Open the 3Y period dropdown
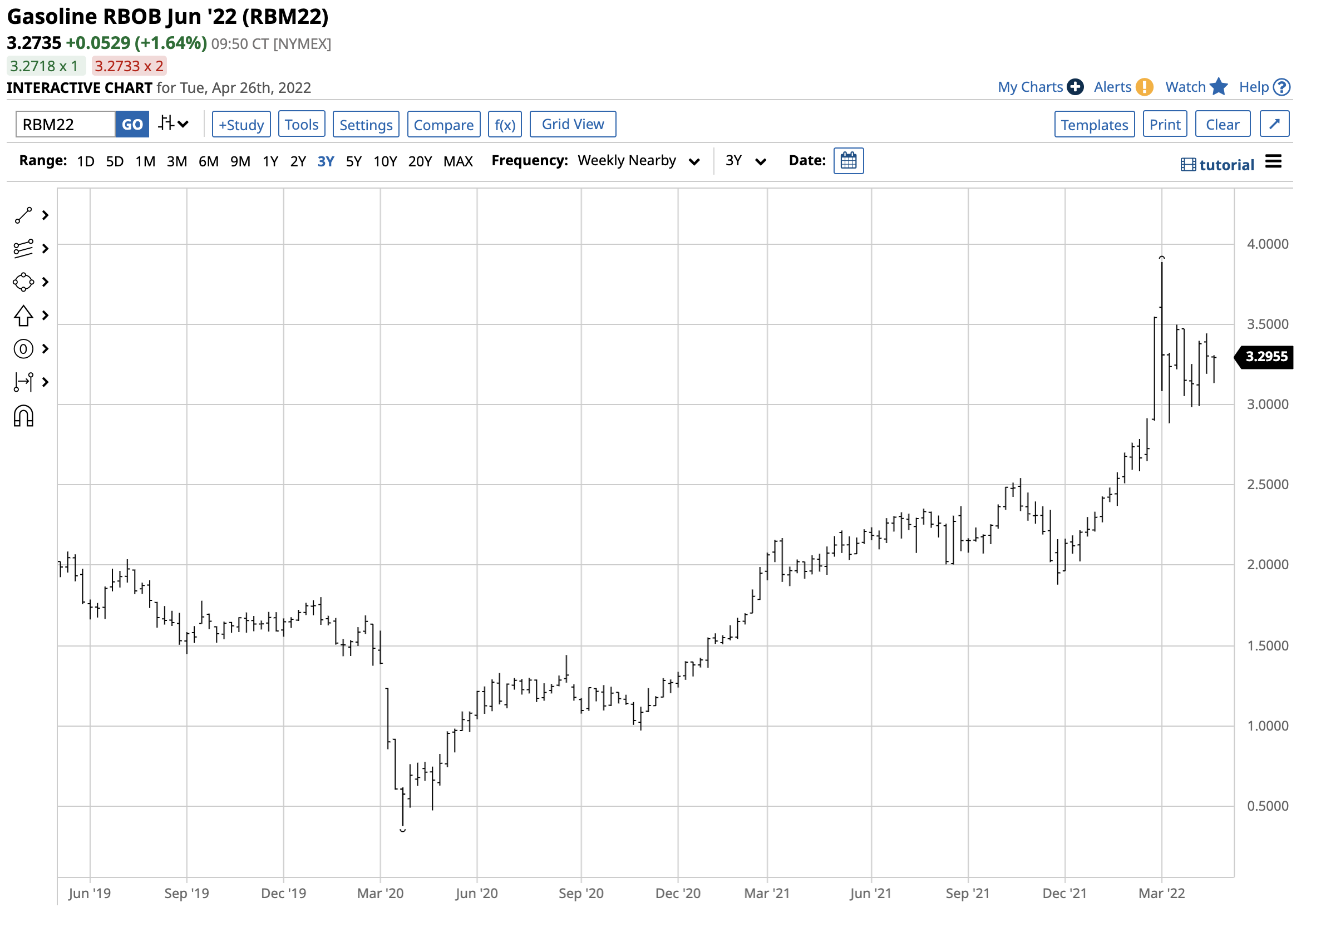Viewport: 1321px width, 937px height. point(745,161)
